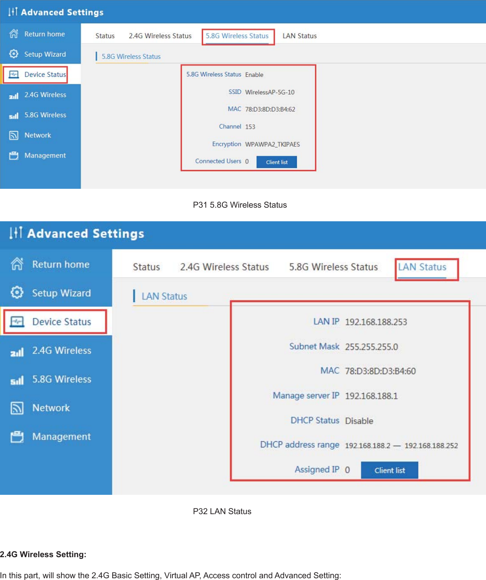Screen dimensions: 486x580
Task: Open the 2.4G Wireless Status tab
Action: [x=160, y=36]
